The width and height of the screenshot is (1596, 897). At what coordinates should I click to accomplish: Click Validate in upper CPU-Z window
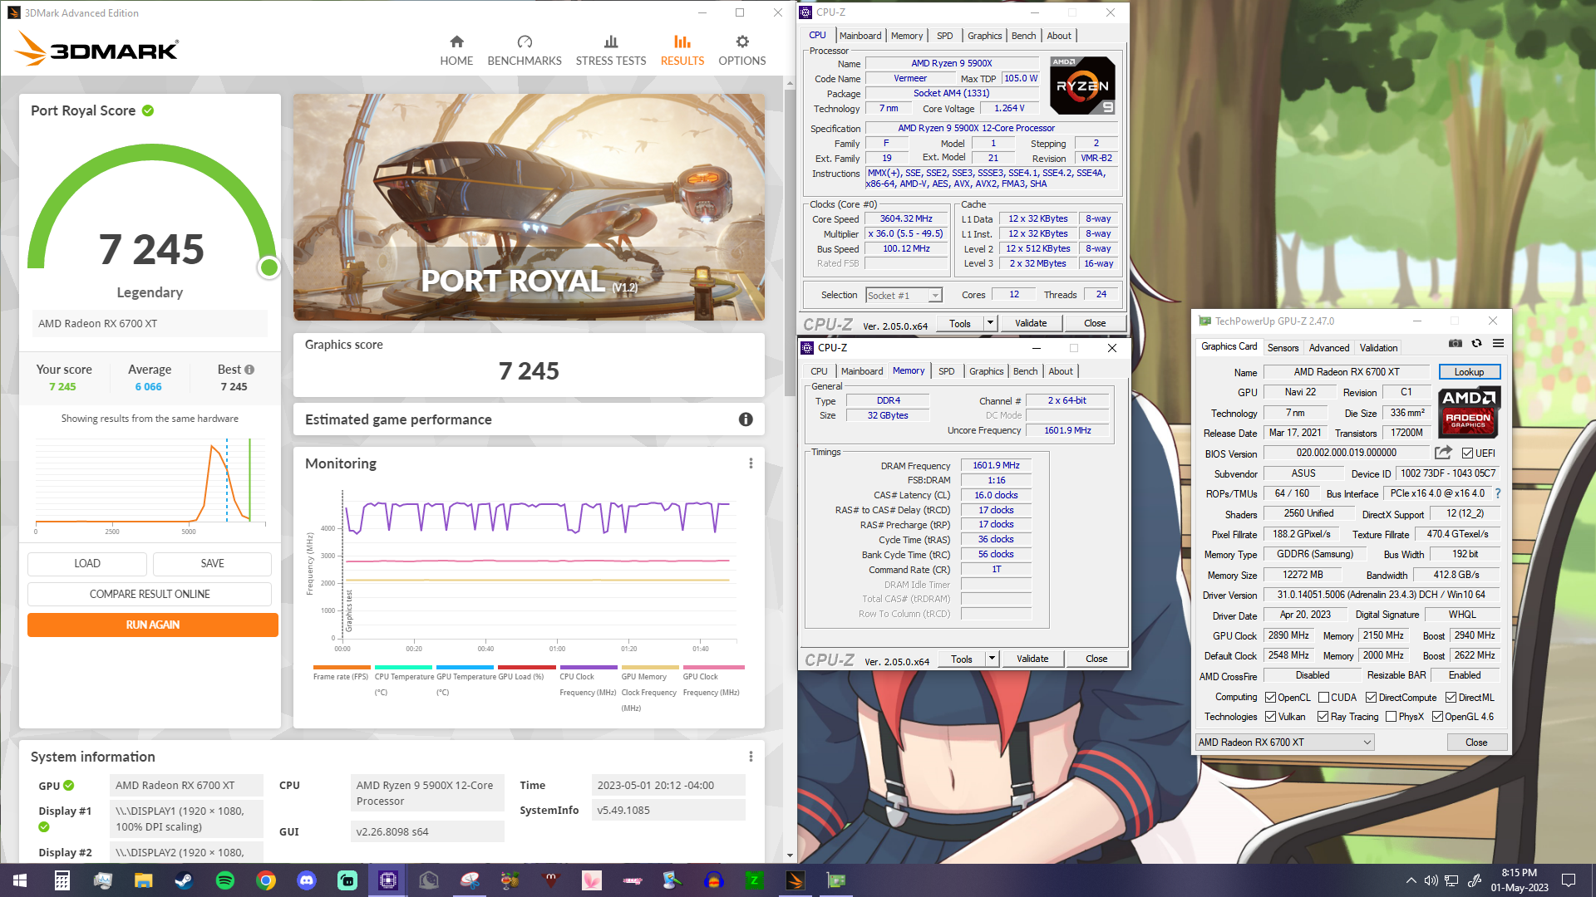(x=1031, y=323)
